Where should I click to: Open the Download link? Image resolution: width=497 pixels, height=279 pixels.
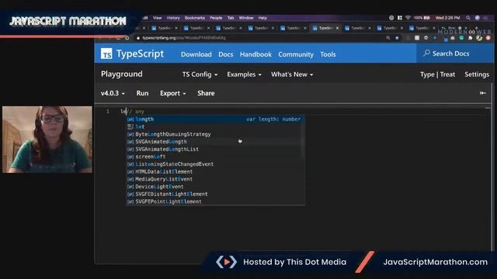196,54
